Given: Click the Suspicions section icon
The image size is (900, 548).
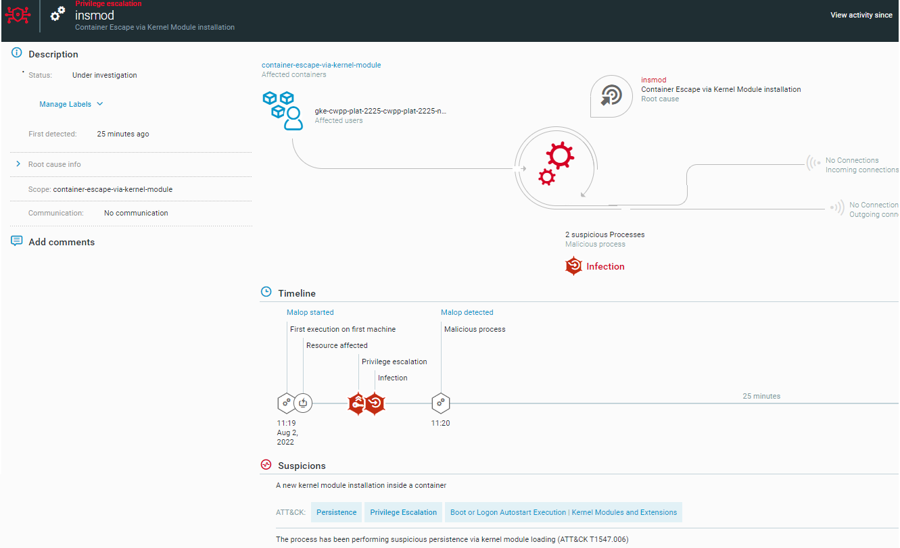Looking at the screenshot, I should point(265,464).
